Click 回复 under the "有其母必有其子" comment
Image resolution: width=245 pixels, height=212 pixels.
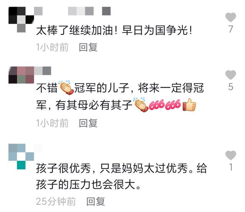pyautogui.click(x=88, y=123)
